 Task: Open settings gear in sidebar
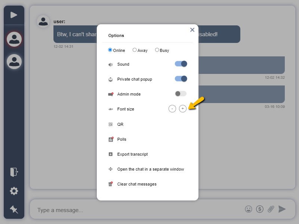(x=14, y=191)
